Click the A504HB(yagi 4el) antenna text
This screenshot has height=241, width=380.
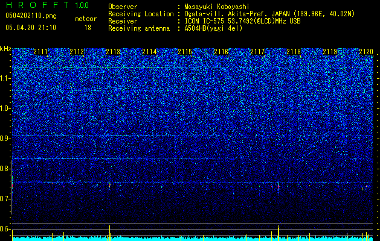pyautogui.click(x=213, y=28)
